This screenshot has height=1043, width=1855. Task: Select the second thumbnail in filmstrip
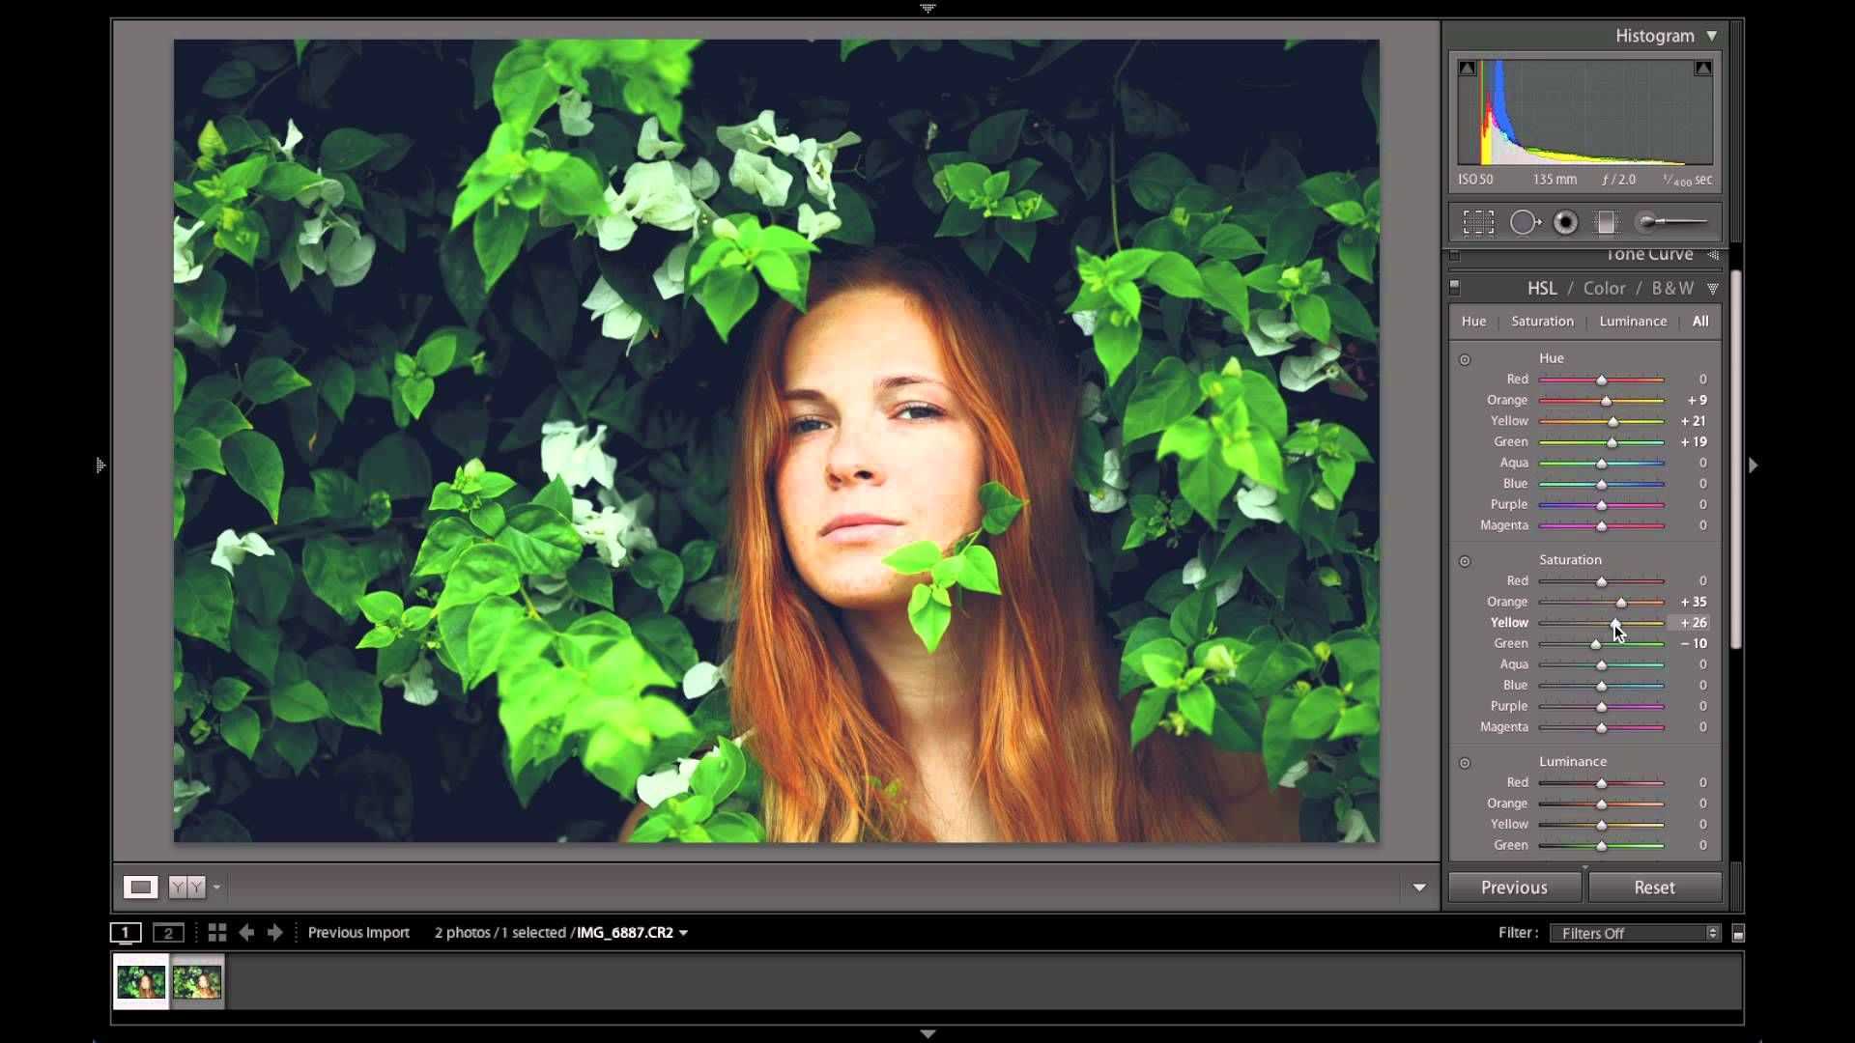point(196,980)
